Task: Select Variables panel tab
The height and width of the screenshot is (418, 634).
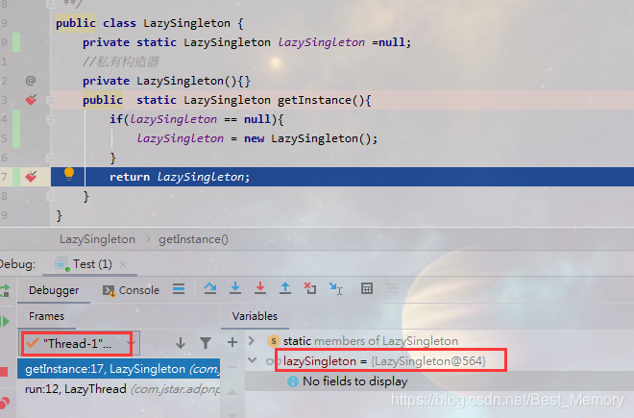Action: coord(255,316)
